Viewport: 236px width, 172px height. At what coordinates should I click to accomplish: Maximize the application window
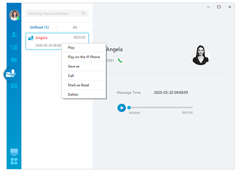[219, 7]
